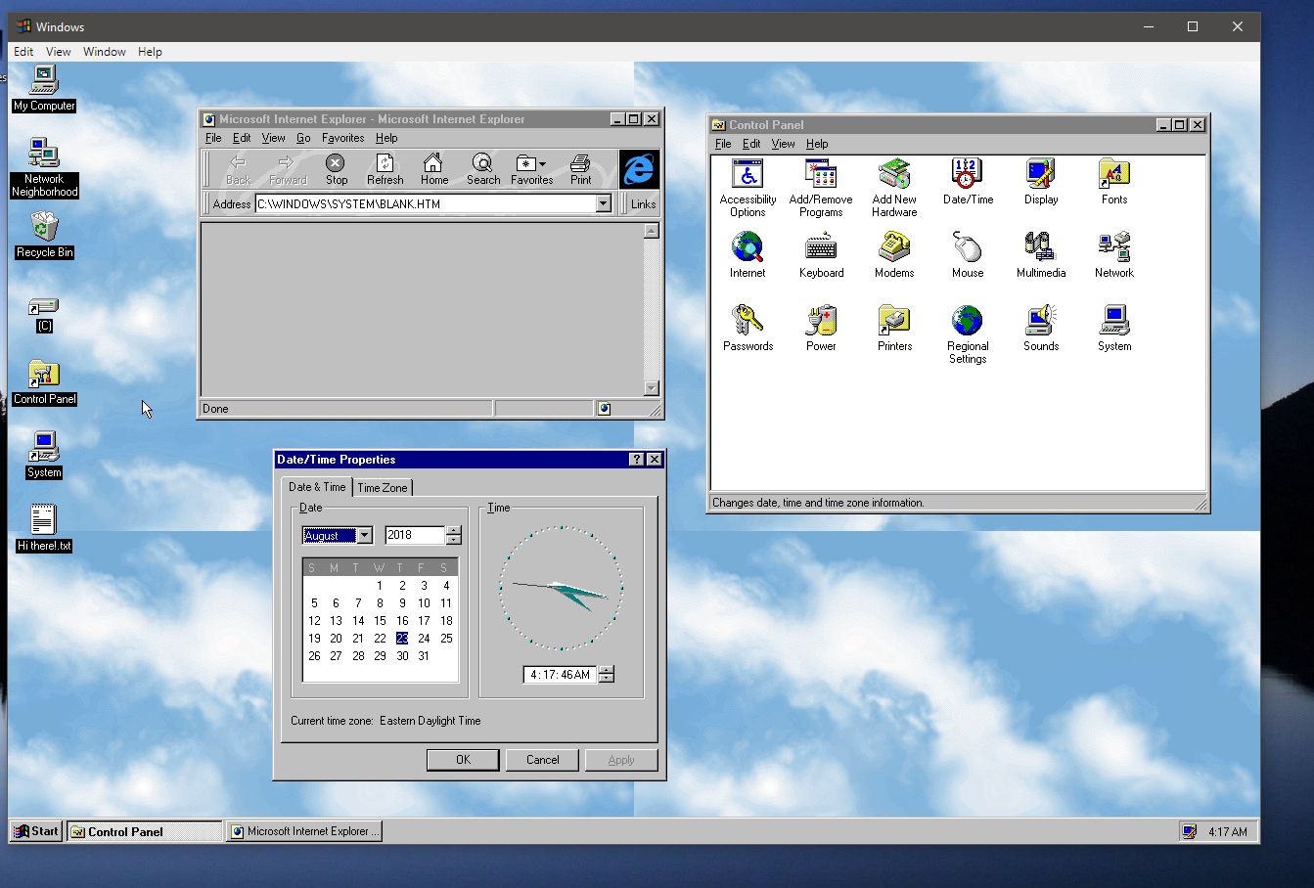Select day 15 in the calendar
This screenshot has height=888, width=1314.
(380, 620)
